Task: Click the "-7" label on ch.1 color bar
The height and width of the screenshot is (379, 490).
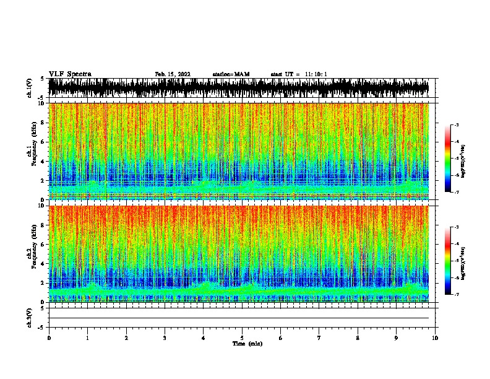Action: pos(457,192)
